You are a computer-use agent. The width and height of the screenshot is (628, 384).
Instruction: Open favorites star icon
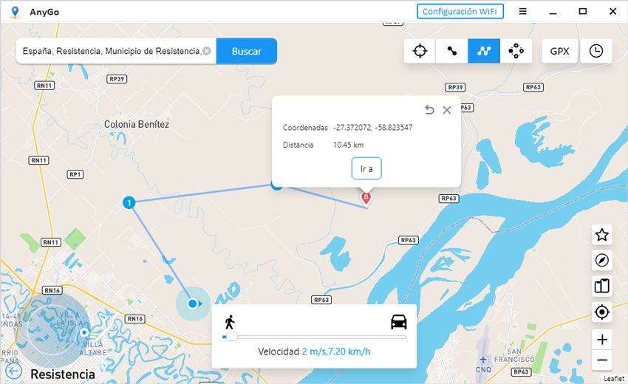[601, 235]
